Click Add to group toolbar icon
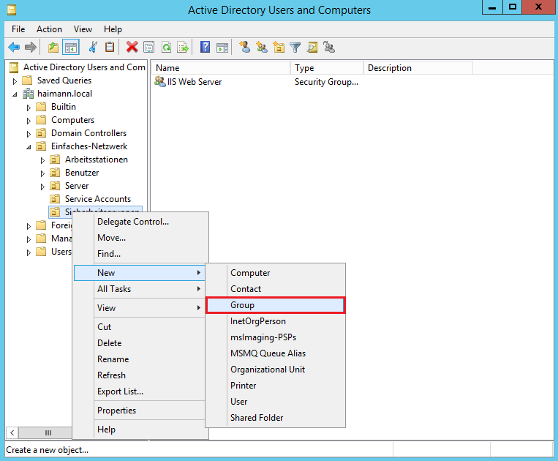This screenshot has width=558, height=461. tap(329, 47)
